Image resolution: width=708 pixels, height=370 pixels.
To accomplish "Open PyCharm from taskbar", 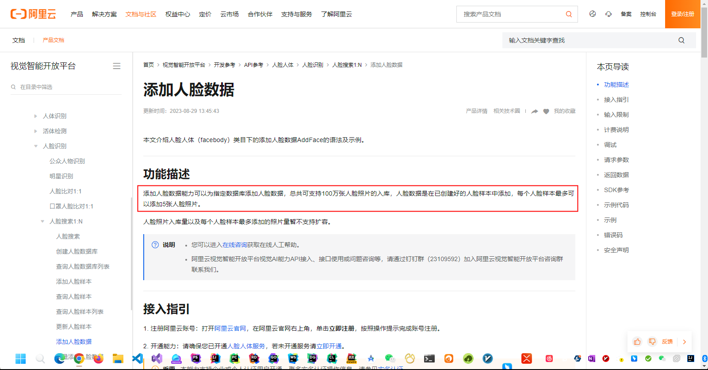I will click(235, 358).
